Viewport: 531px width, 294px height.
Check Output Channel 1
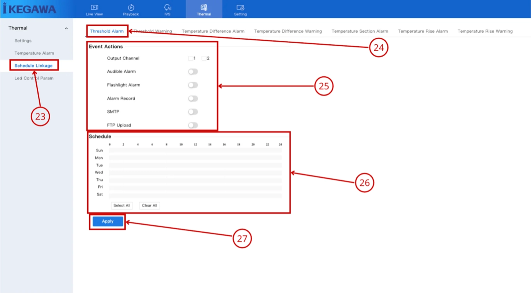click(x=190, y=59)
